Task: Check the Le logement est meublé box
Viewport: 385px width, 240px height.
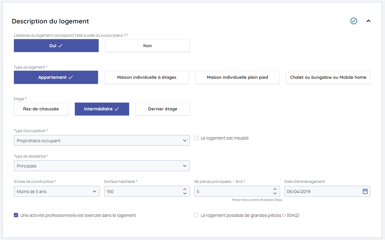Action: click(x=196, y=138)
